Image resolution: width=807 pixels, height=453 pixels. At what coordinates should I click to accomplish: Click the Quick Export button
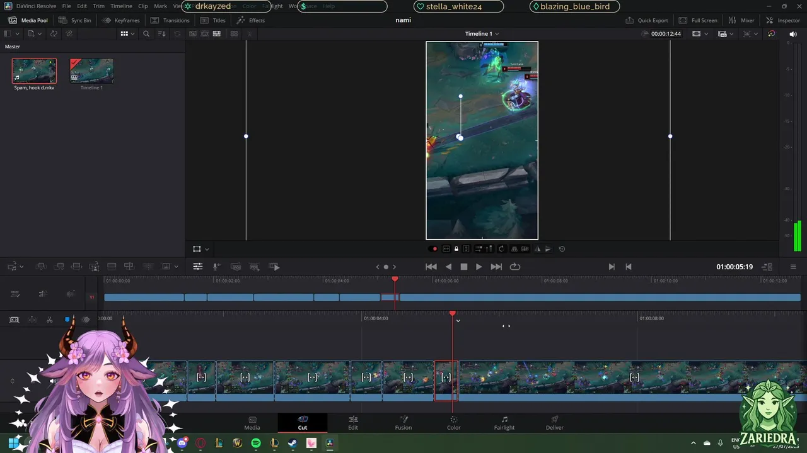point(646,20)
